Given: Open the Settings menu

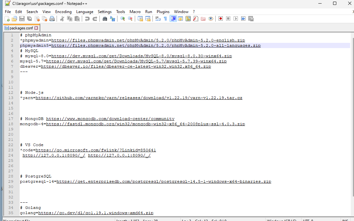Looking at the screenshot, I should (x=104, y=12).
